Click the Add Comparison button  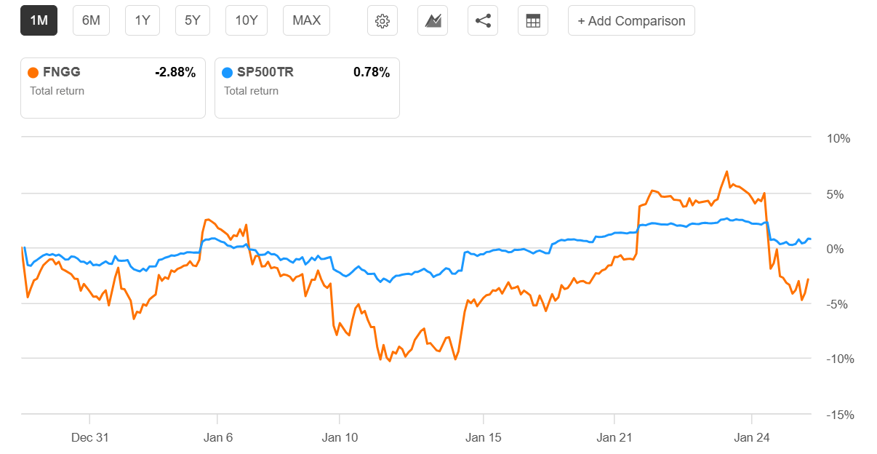pyautogui.click(x=630, y=20)
